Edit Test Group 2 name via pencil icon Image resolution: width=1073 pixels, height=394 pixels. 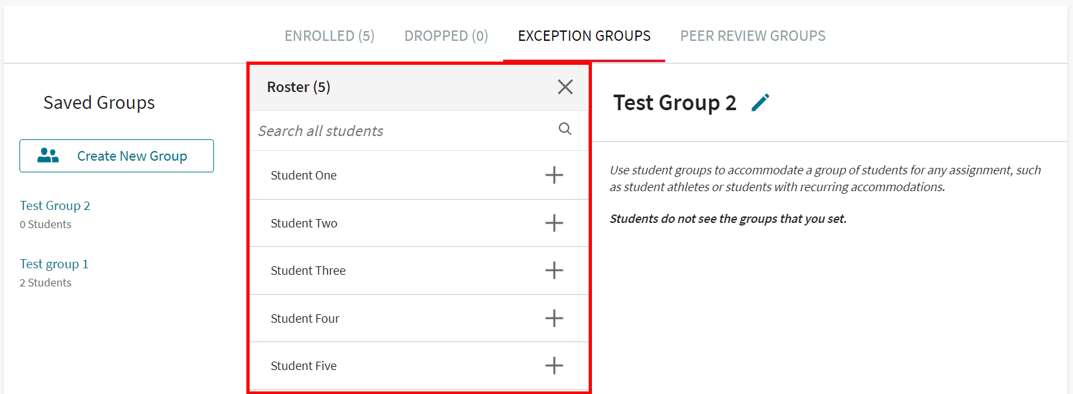click(x=761, y=101)
